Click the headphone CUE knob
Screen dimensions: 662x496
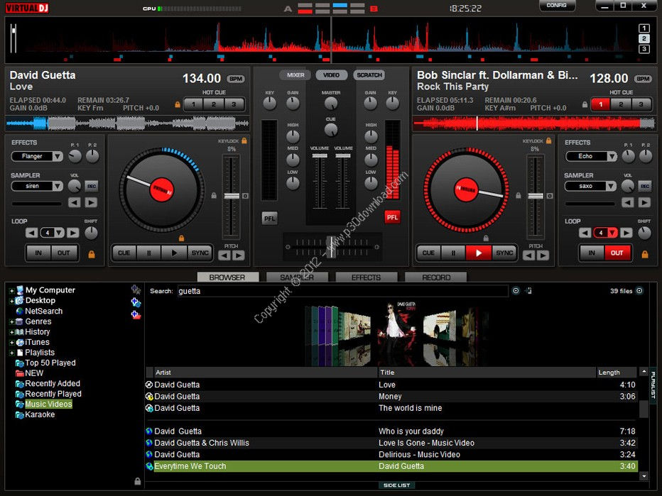330,130
